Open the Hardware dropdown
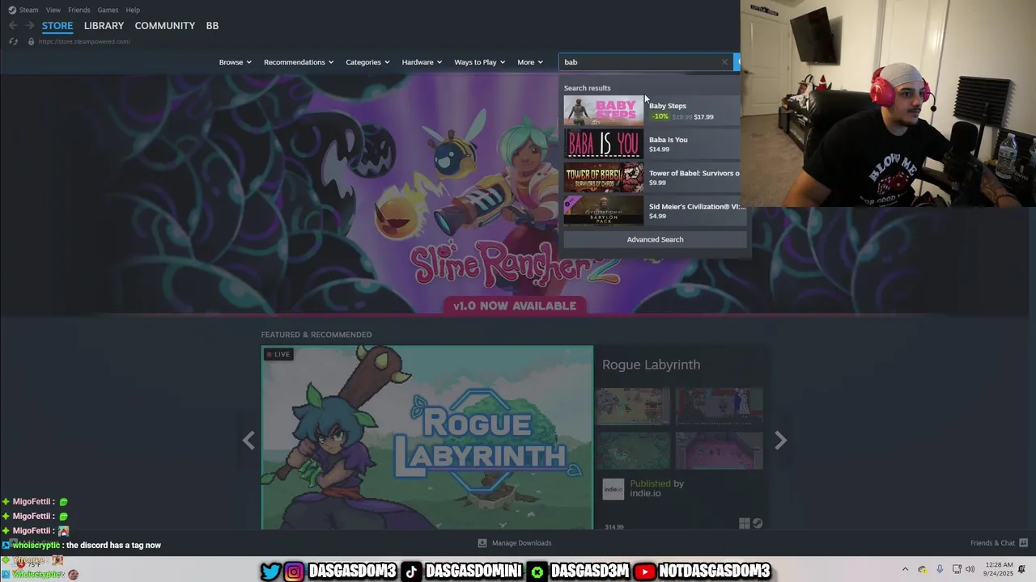Viewport: 1036px width, 582px height. (x=422, y=62)
